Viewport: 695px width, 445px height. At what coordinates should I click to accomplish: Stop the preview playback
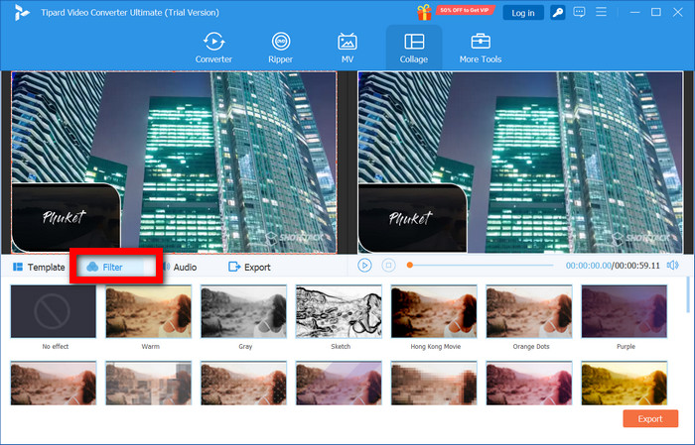click(389, 266)
